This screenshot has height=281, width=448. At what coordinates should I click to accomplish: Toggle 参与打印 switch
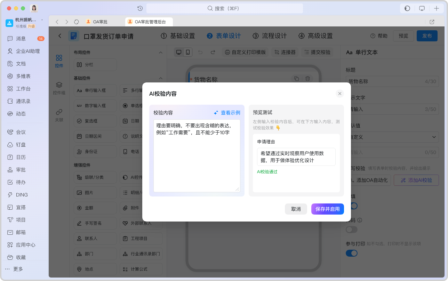point(352,253)
